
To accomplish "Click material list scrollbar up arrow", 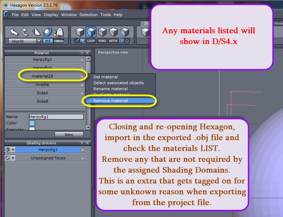I will (x=88, y=59).
